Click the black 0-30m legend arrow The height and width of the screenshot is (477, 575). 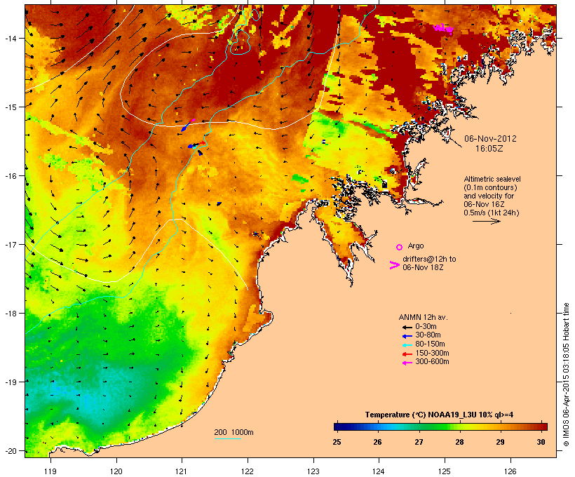point(407,327)
